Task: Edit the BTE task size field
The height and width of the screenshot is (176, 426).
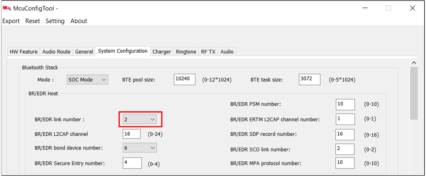Action: [x=309, y=80]
